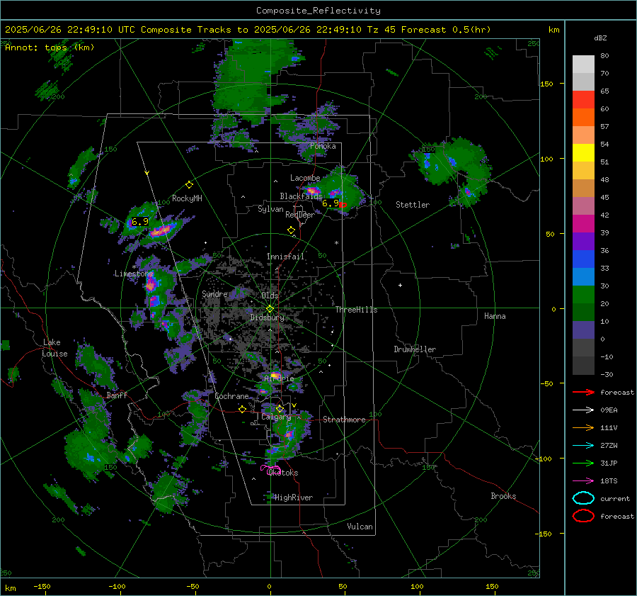Pick the light grey 80 dBZ swatch
Screen dimensions: 637x596
[x=583, y=64]
